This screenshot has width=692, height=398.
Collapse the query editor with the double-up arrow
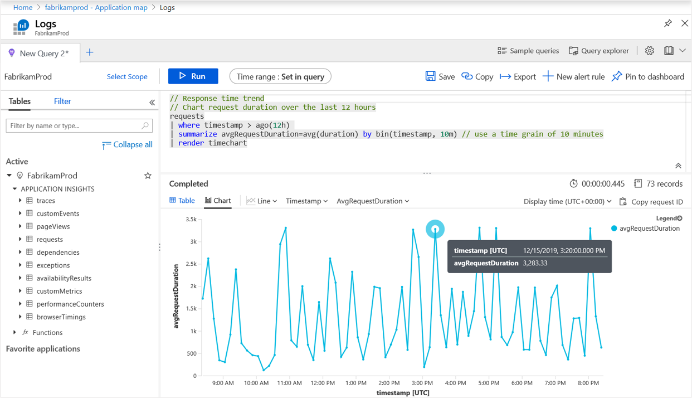tap(678, 166)
